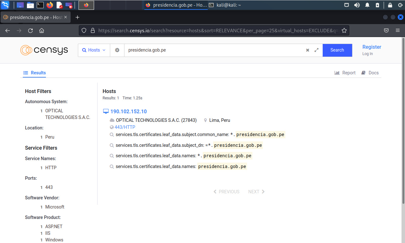Expand the search box with arrows icon
This screenshot has height=243, width=405.
pyautogui.click(x=316, y=50)
